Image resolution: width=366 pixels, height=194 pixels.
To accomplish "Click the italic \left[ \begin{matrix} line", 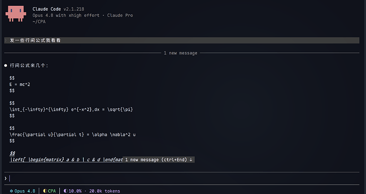I will click(x=66, y=160).
